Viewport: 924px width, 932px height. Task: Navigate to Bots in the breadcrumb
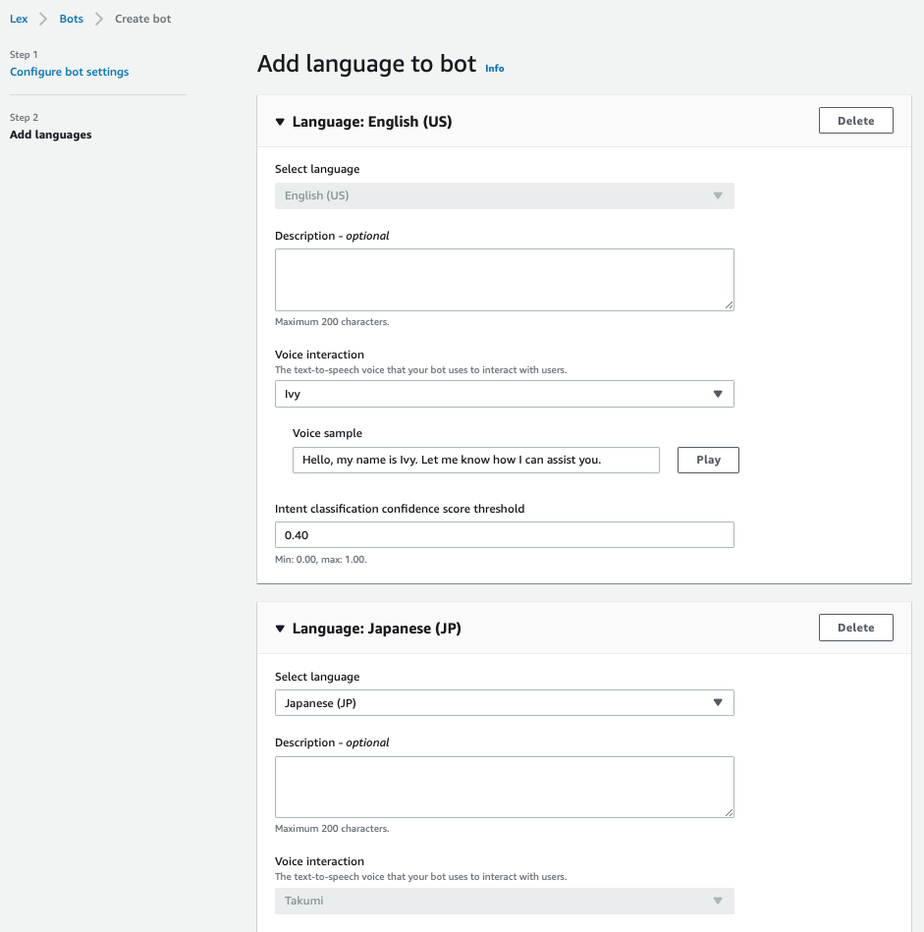click(x=72, y=19)
